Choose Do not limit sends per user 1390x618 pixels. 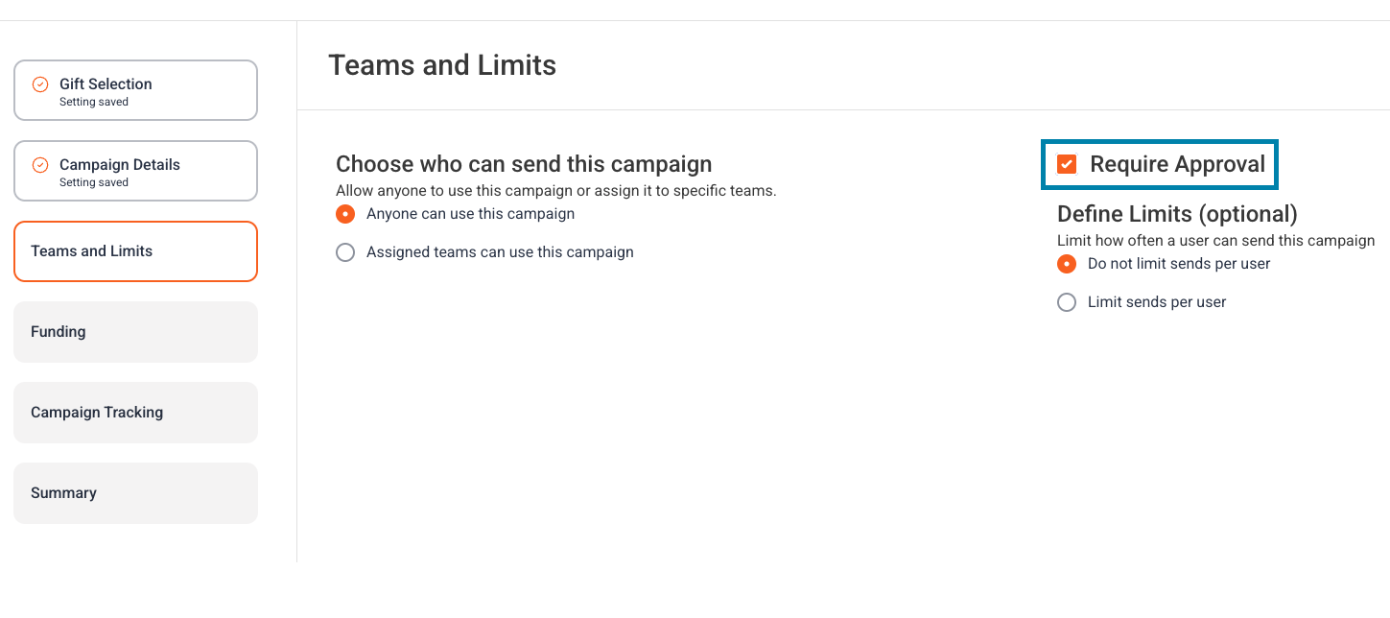click(x=1067, y=264)
